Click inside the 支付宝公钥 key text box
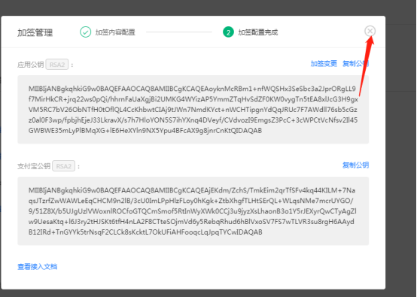Viewport: 417px width, 297px height. click(193, 211)
